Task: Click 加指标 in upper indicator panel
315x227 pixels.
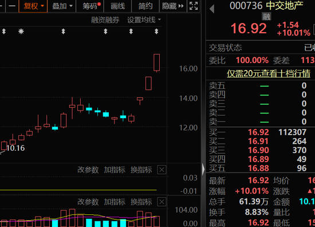Action: pos(115,170)
